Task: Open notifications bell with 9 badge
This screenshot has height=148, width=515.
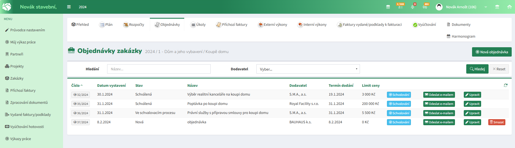Action: click(413, 6)
